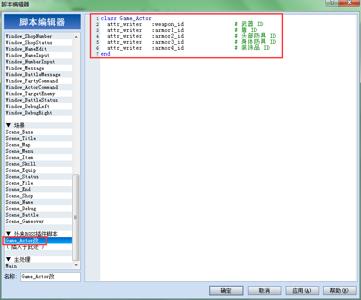Select Window_ActorCommand script

pos(38,87)
